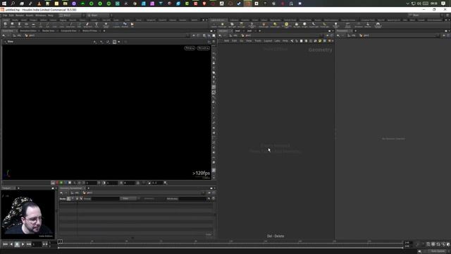Click the geo1 path in geometry spreadsheet

[87, 193]
